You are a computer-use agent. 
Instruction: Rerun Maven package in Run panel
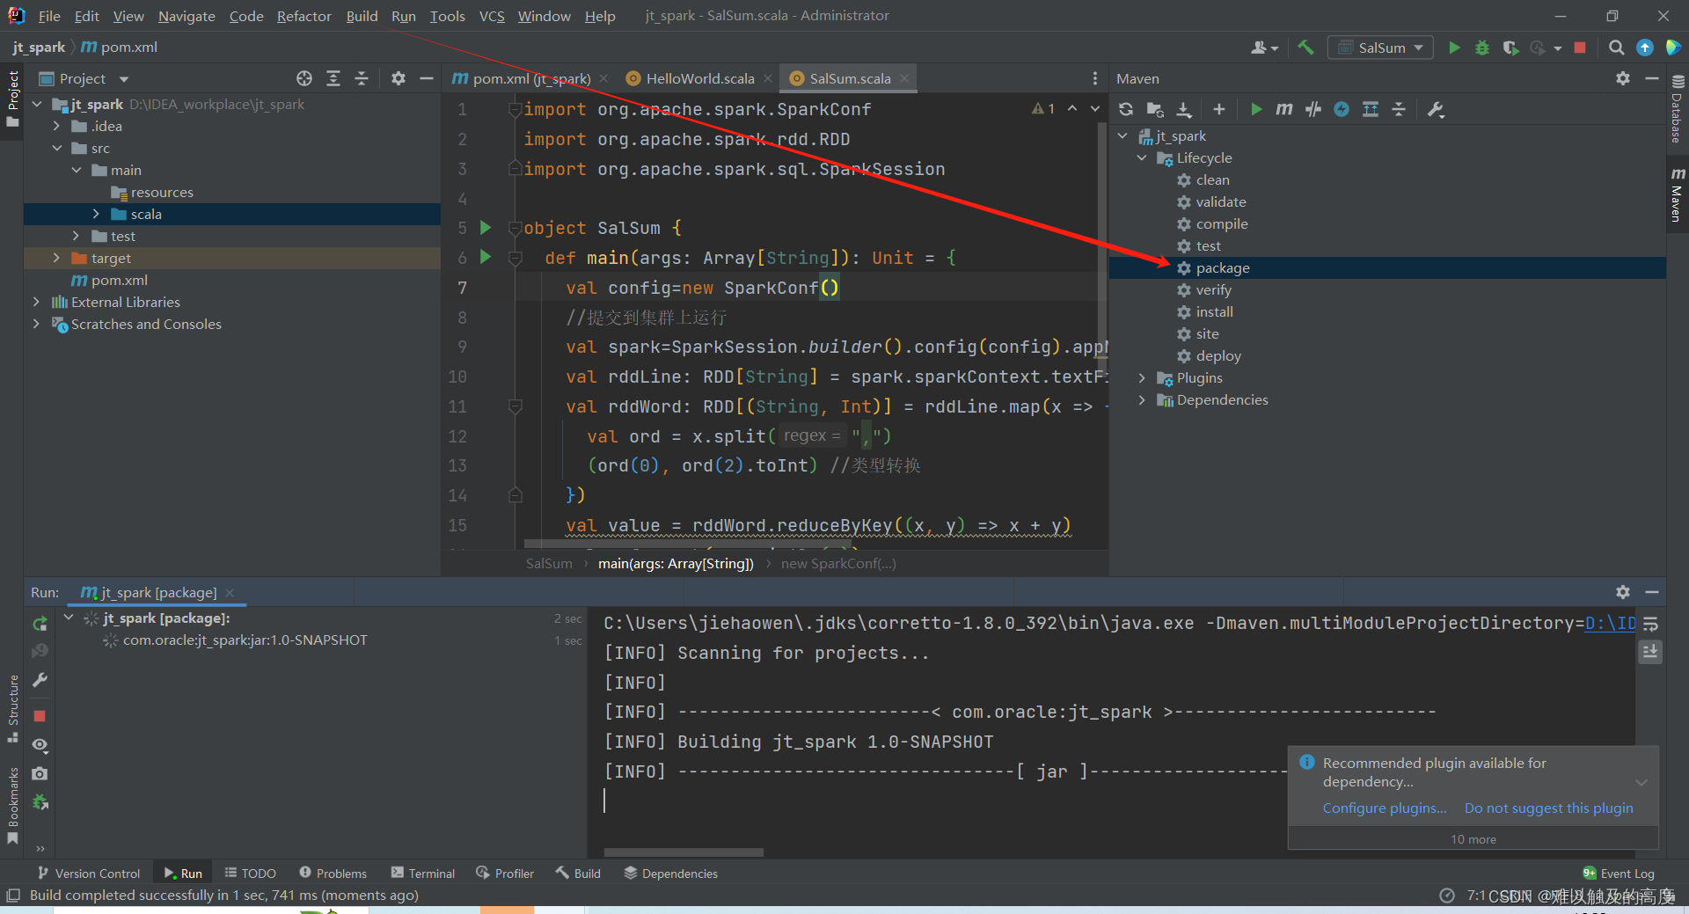click(40, 624)
